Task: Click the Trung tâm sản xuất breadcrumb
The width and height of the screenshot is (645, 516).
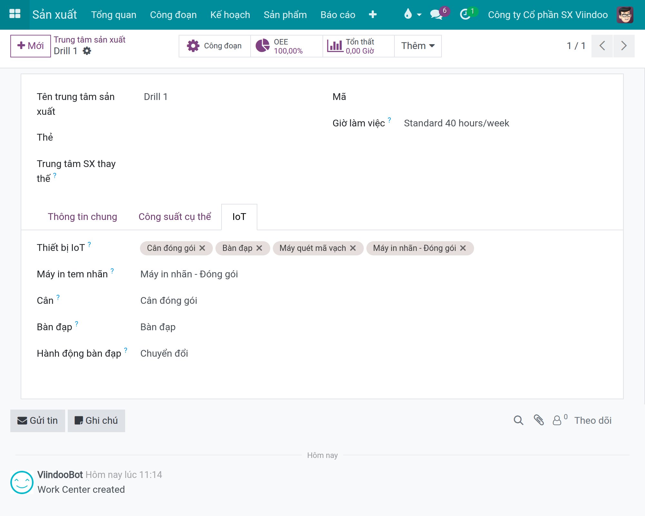Action: (90, 40)
